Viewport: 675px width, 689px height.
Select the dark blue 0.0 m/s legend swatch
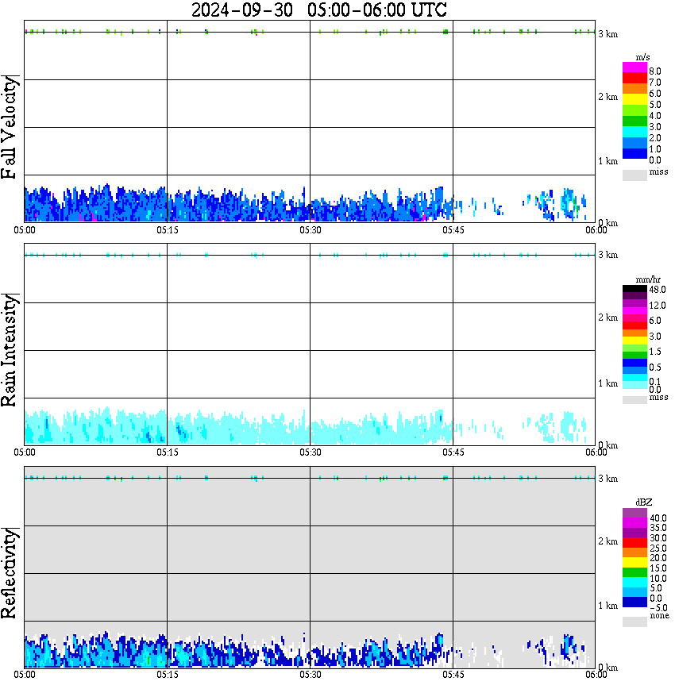click(x=634, y=154)
